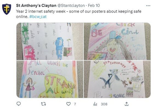
Task: Open St Anthony's school crest avatar
Action: pos(7,9)
